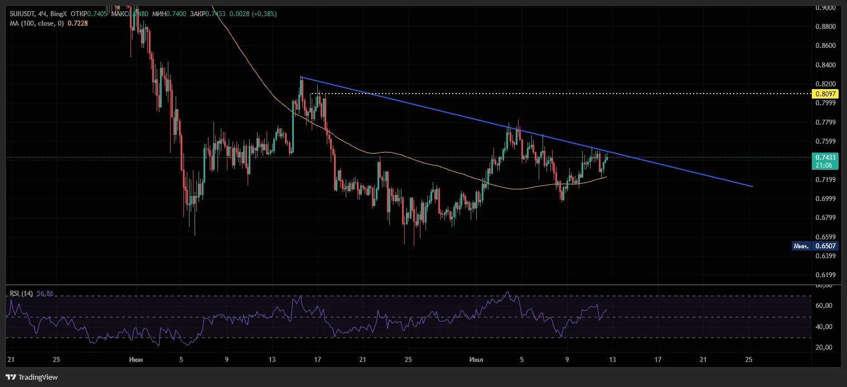847x387 pixels.
Task: Click the 0.6799 price axis label
Action: pyautogui.click(x=826, y=218)
